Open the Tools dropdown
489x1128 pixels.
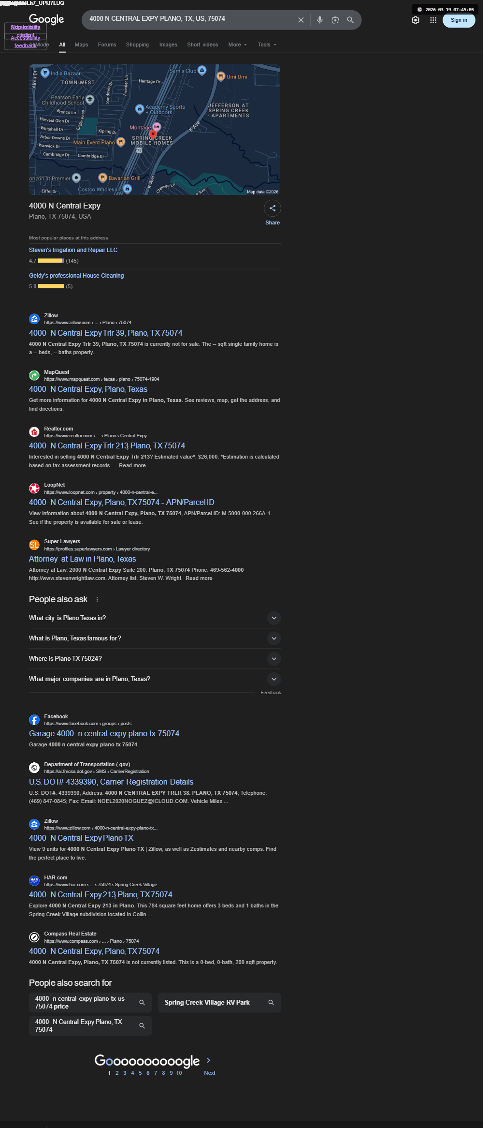267,45
